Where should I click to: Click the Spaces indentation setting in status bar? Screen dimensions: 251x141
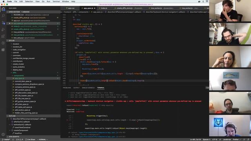coord(207,139)
